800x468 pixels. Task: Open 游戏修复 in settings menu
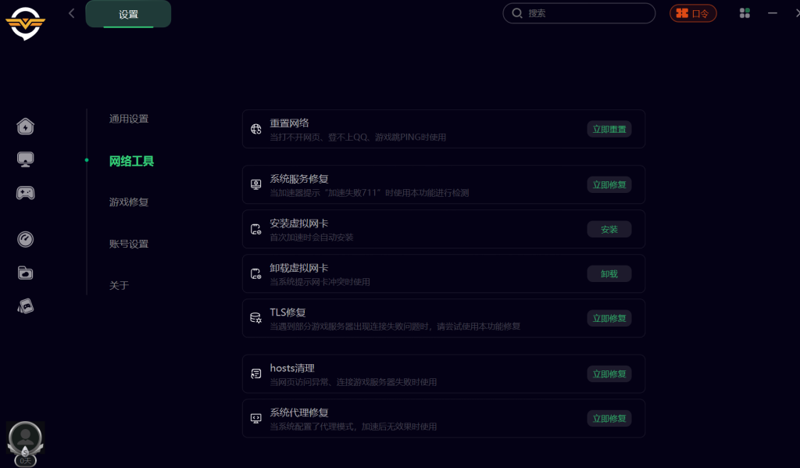click(x=129, y=202)
